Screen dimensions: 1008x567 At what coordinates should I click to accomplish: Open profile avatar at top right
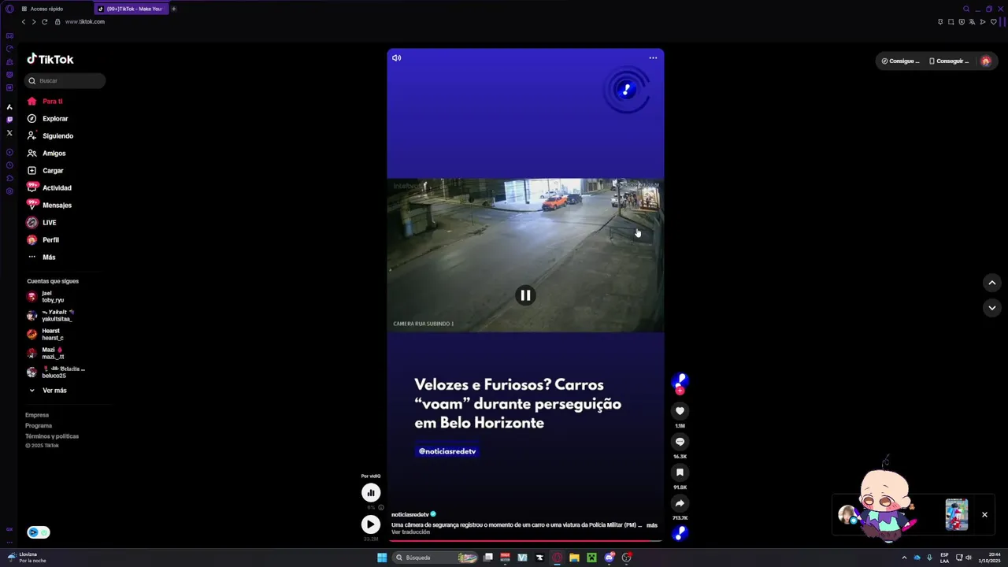(x=986, y=61)
